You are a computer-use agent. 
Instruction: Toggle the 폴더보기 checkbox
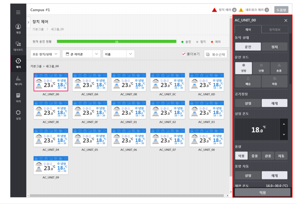coord(184,54)
